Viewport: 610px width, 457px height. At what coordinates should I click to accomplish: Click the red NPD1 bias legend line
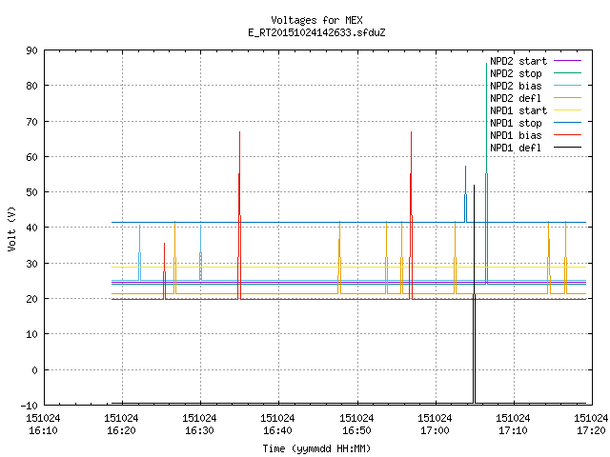coord(567,135)
